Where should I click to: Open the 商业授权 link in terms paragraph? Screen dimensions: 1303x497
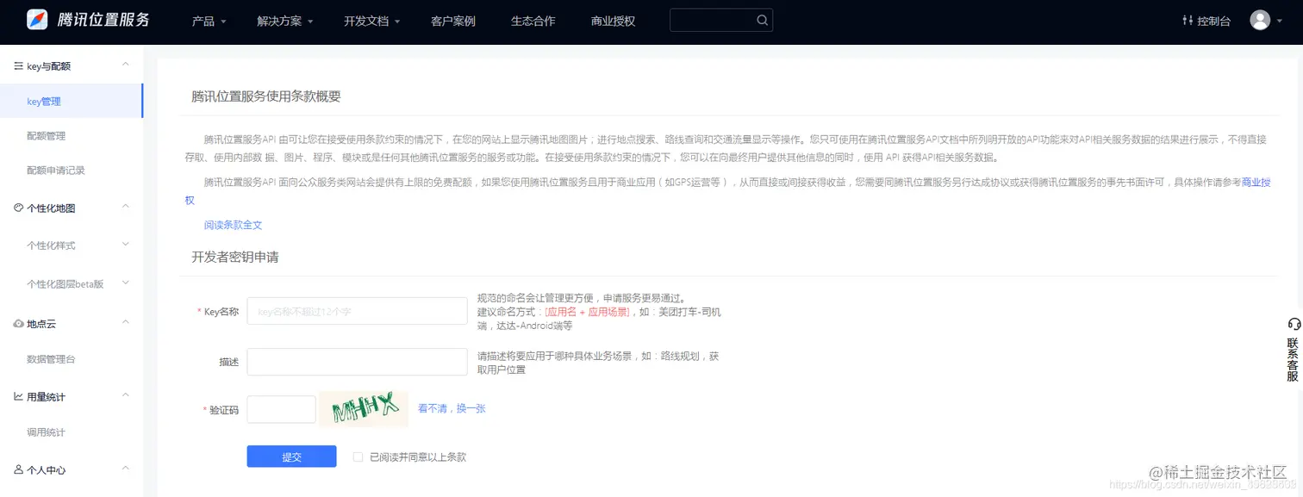click(x=1256, y=183)
